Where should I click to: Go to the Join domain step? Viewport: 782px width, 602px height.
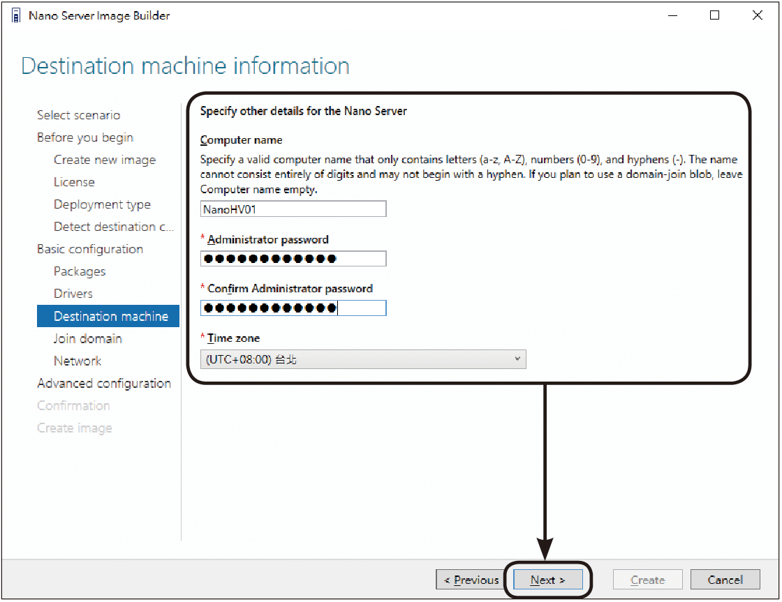tap(88, 338)
